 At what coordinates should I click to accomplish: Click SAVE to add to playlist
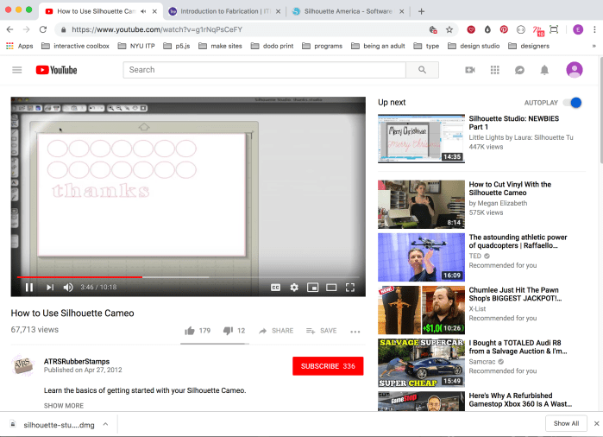[x=321, y=331]
